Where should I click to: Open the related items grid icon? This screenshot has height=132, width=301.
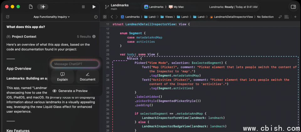pos(105,17)
